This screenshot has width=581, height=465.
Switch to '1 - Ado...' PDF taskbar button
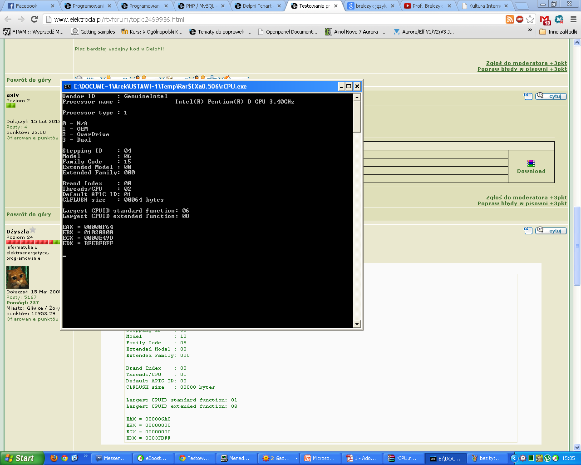(x=362, y=458)
